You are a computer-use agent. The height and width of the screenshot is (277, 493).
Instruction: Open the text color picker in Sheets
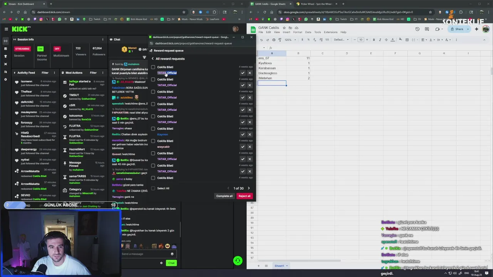(x=392, y=40)
